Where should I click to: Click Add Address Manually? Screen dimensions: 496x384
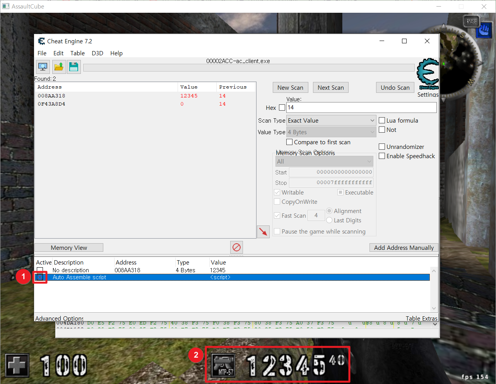pos(404,247)
